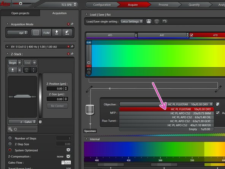
Task: Click the move-to-position download icon in Z-Stack
Action: (x=13, y=70)
